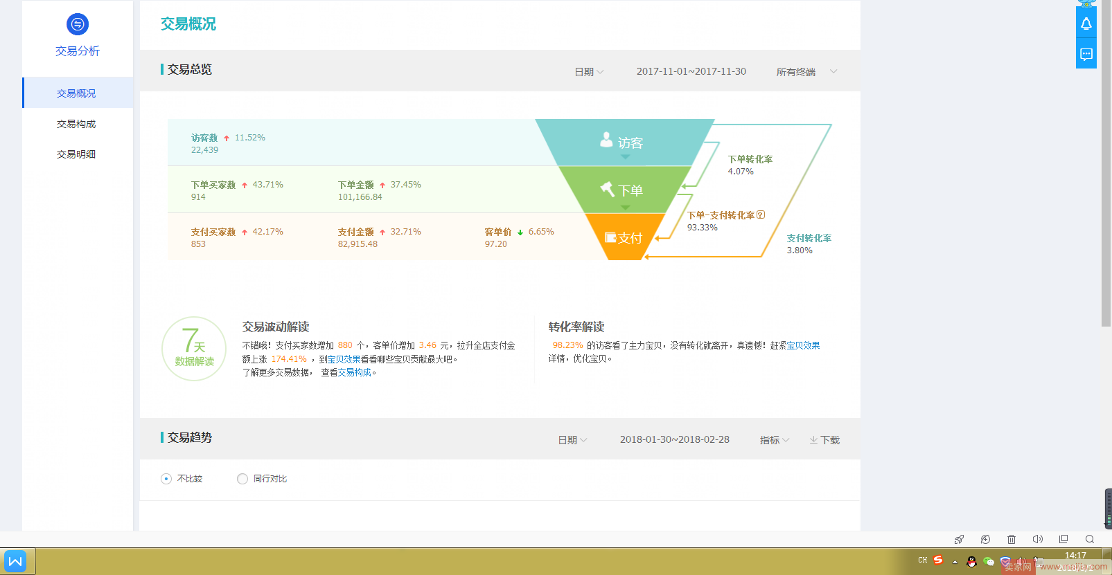Click the 下单转化率 4.07% label
1112x575 pixels.
pos(750,165)
